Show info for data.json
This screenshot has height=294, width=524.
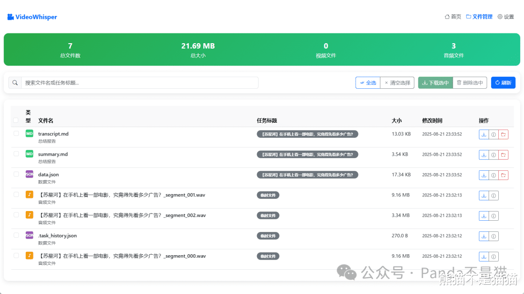[x=493, y=176]
